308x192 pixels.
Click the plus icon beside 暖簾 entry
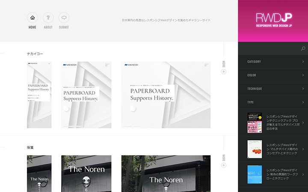tap(224, 166)
